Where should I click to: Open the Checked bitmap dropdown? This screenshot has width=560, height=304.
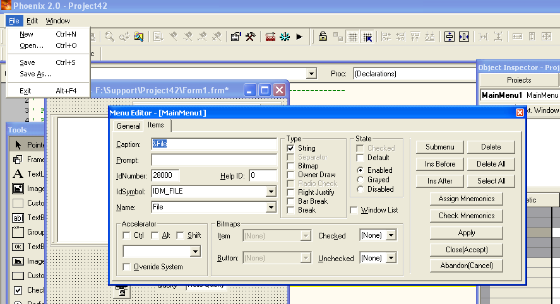(x=391, y=235)
